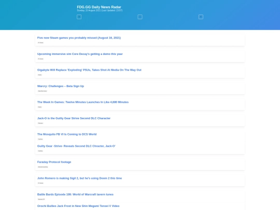Viewport: 280px width, 210px height.
Task: Click source tag under Core Decay headline
Action: (x=40, y=59)
